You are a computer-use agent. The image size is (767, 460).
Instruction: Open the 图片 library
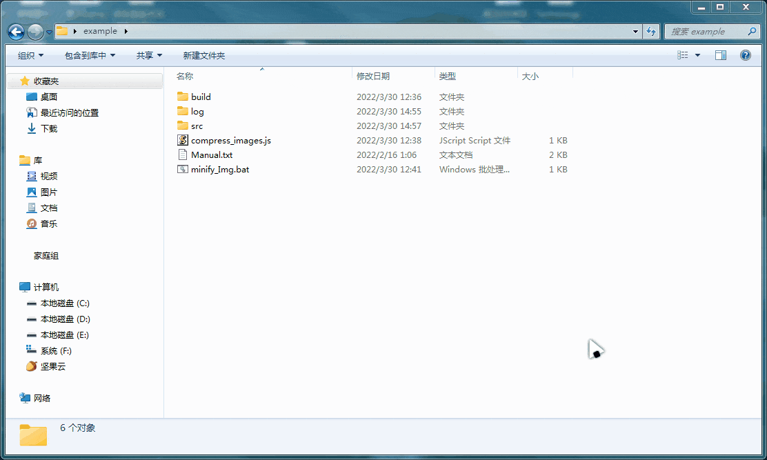pos(49,192)
